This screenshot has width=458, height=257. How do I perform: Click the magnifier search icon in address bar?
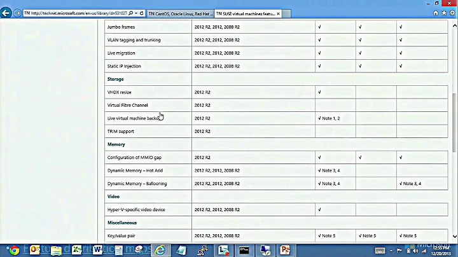point(131,13)
